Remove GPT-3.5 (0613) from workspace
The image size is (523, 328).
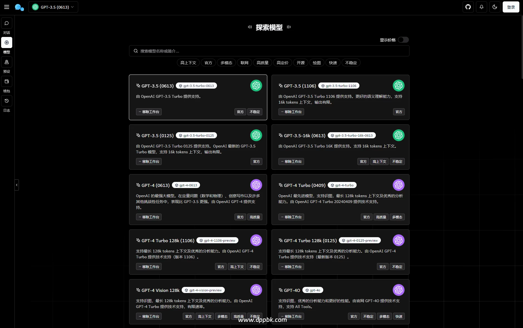coord(149,112)
